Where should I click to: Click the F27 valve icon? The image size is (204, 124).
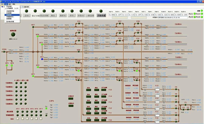pos(120,24)
